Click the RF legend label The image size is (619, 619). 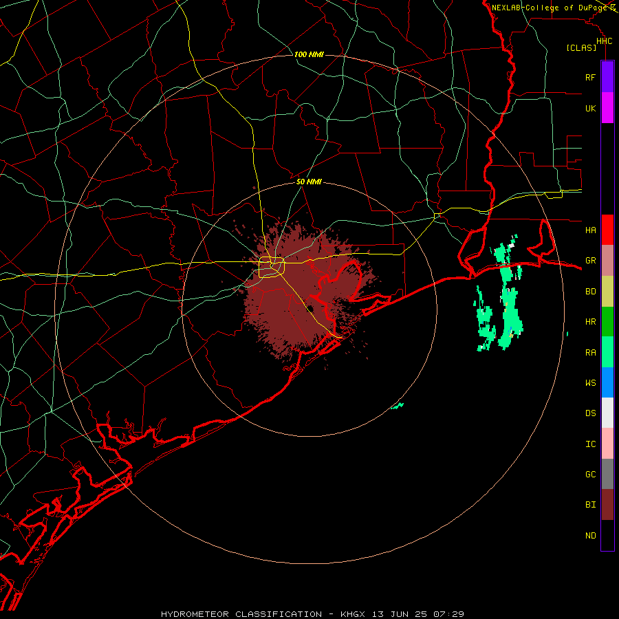point(590,77)
